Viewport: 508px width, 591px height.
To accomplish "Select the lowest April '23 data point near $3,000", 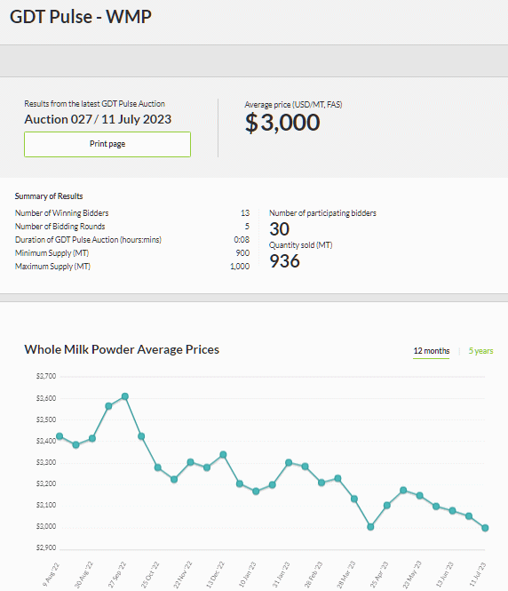I will (x=370, y=527).
